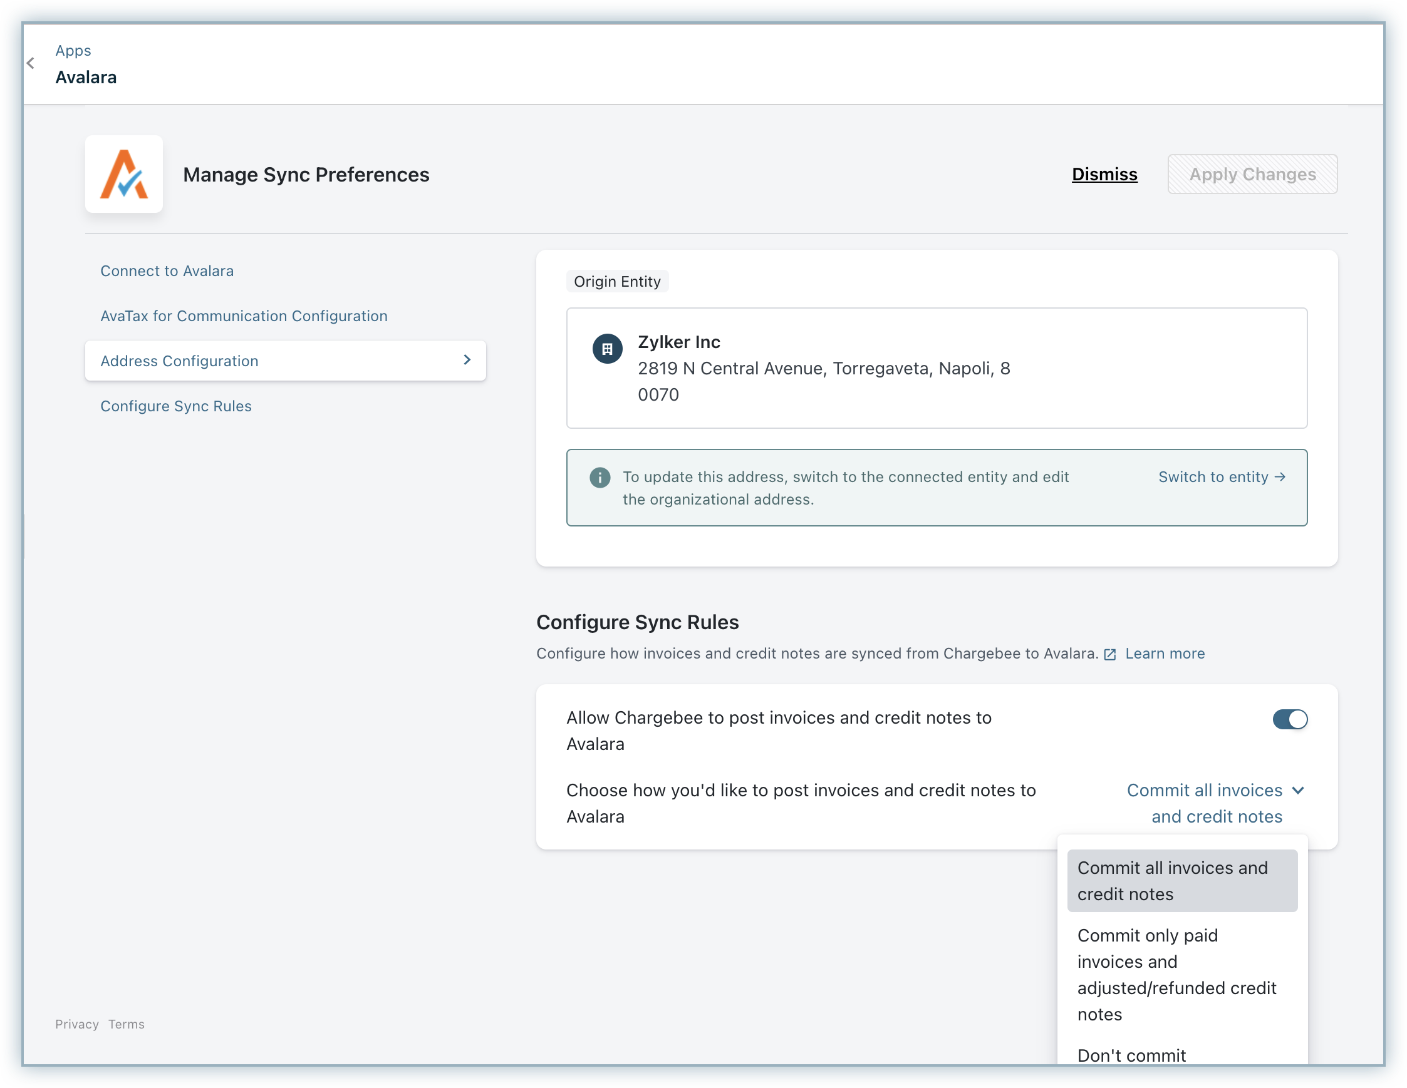This screenshot has width=1407, height=1088.
Task: Collapse the Commit all invoices dropdown
Action: point(1298,791)
